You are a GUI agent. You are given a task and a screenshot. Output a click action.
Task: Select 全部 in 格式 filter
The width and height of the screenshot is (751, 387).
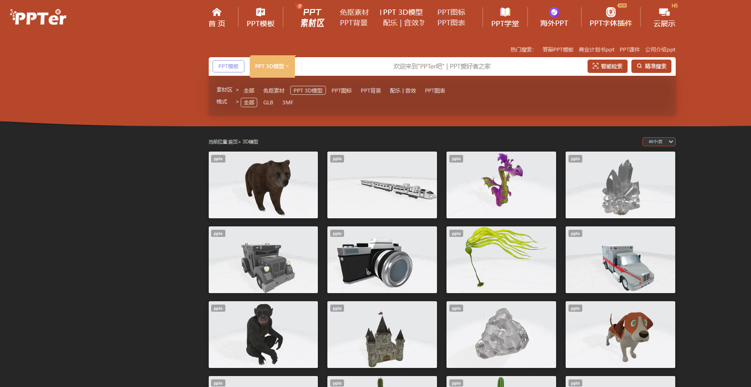249,102
